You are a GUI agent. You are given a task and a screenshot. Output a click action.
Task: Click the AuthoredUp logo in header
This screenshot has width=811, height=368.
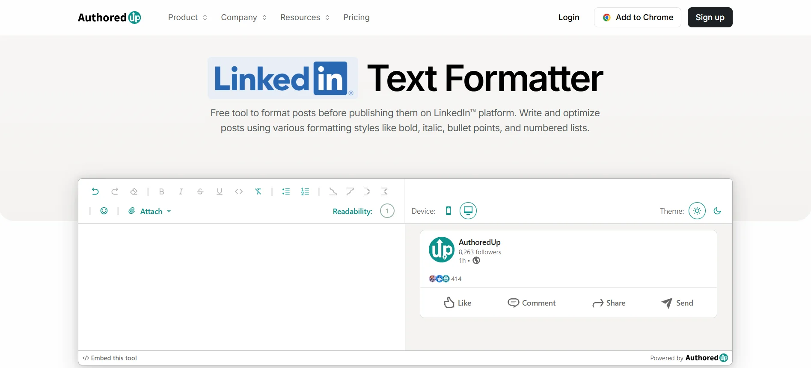(109, 18)
